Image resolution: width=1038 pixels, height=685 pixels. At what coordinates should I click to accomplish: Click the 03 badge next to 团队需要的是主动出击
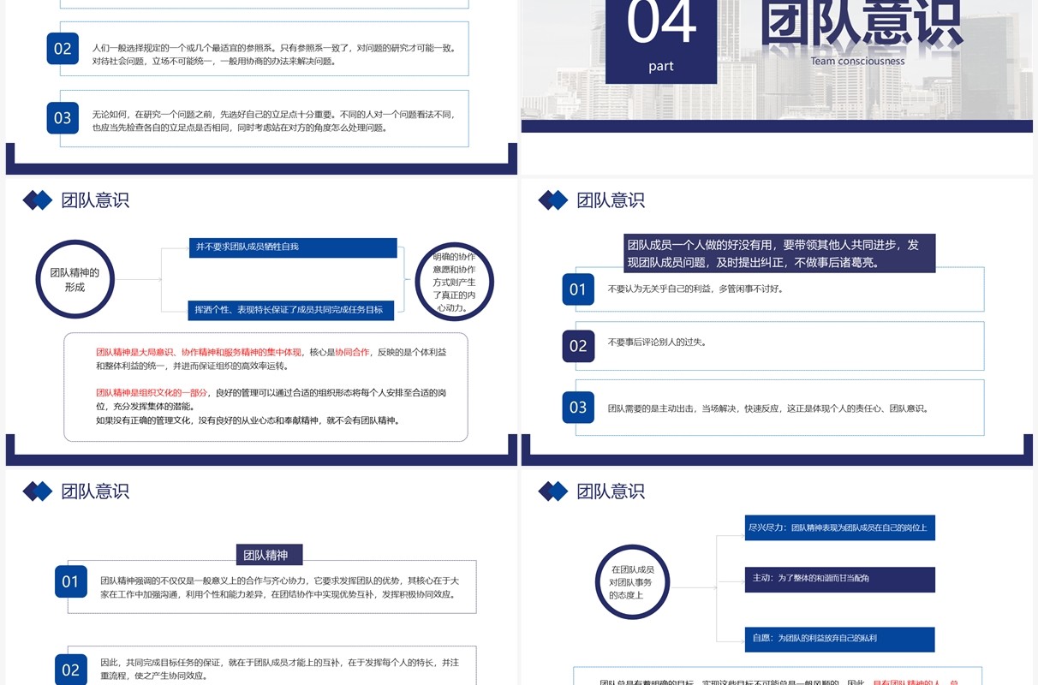click(578, 408)
